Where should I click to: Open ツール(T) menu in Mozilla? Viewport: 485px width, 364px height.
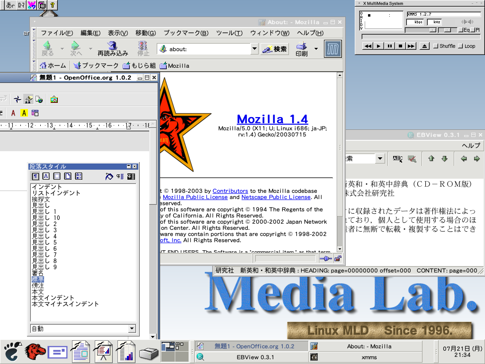tap(229, 33)
